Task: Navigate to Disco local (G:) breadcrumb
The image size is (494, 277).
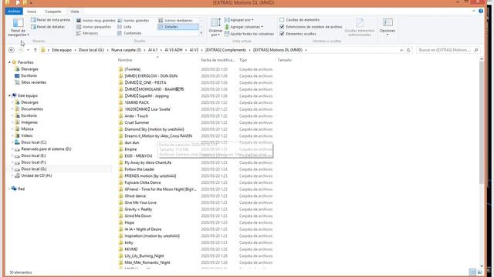Action: 91,50
